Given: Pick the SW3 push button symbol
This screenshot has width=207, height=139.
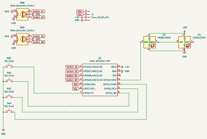Looking at the screenshot, I should tap(9, 96).
